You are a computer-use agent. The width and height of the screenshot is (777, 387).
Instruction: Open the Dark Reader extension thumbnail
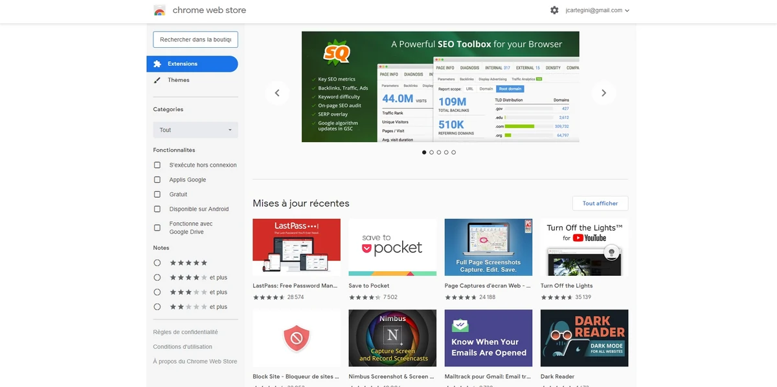click(x=583, y=337)
